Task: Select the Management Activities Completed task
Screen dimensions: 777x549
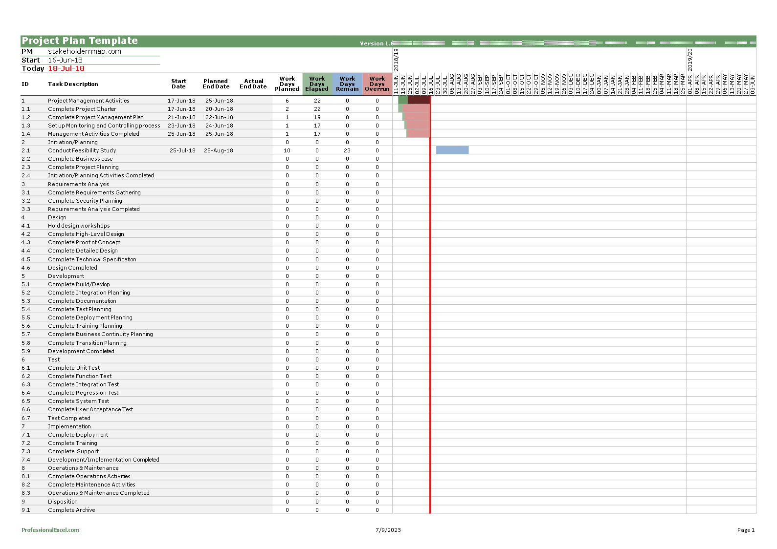Action: 93,134
